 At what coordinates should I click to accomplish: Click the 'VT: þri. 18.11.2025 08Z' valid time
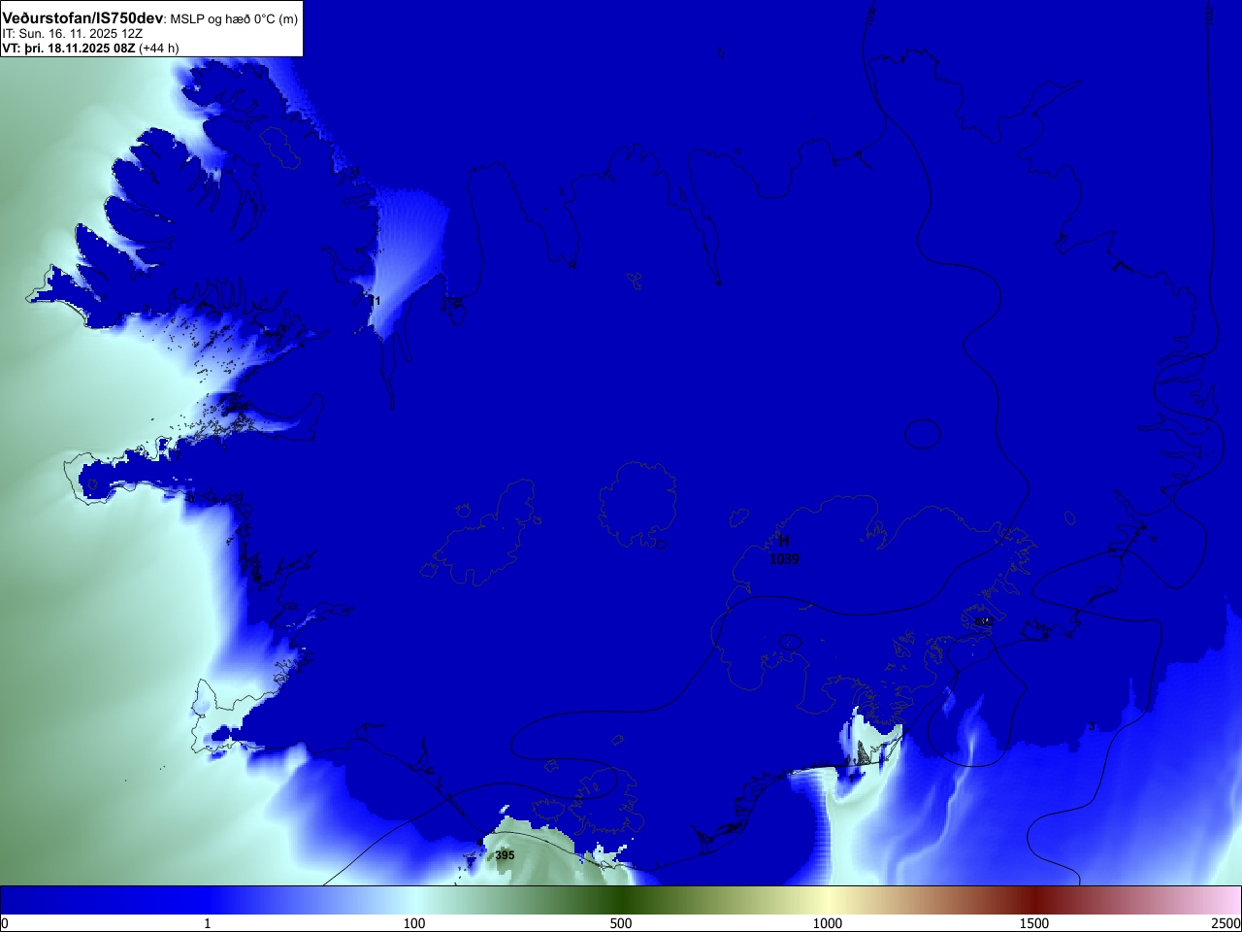point(69,48)
